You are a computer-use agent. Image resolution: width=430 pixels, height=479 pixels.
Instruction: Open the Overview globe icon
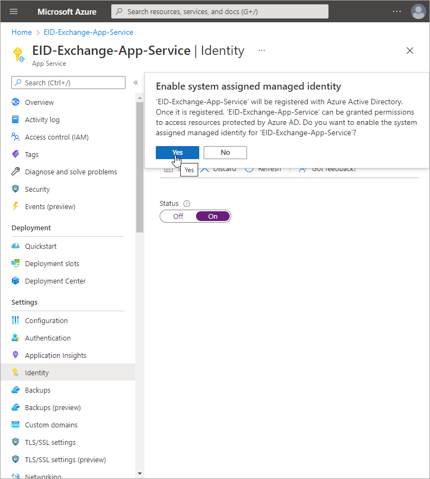point(15,102)
